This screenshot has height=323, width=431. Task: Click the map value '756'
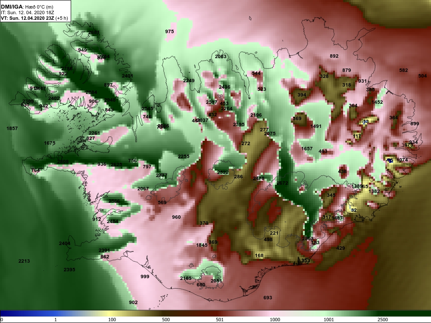(x=132, y=161)
